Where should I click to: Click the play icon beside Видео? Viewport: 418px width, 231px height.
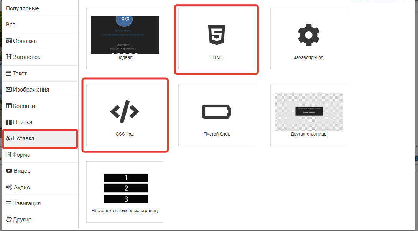(x=9, y=171)
